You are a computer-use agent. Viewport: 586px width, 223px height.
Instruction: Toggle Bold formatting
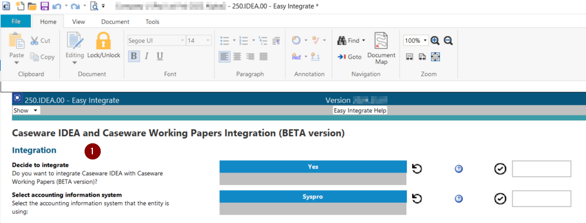click(134, 56)
